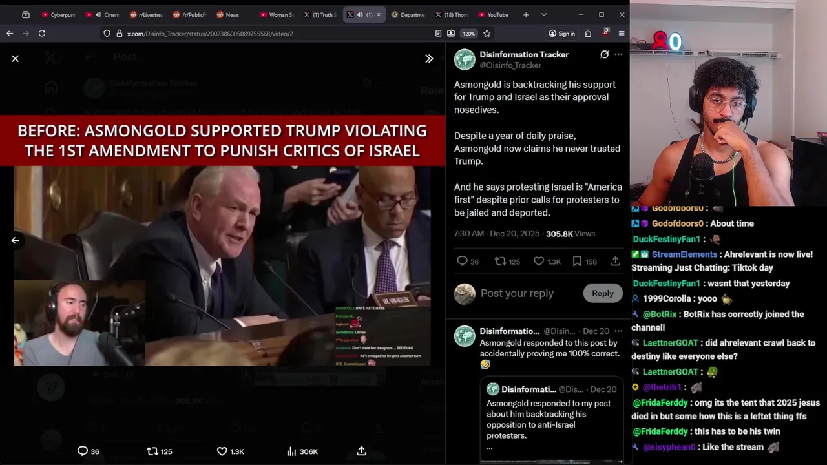Reload the current page
This screenshot has width=827, height=465.
[42, 33]
